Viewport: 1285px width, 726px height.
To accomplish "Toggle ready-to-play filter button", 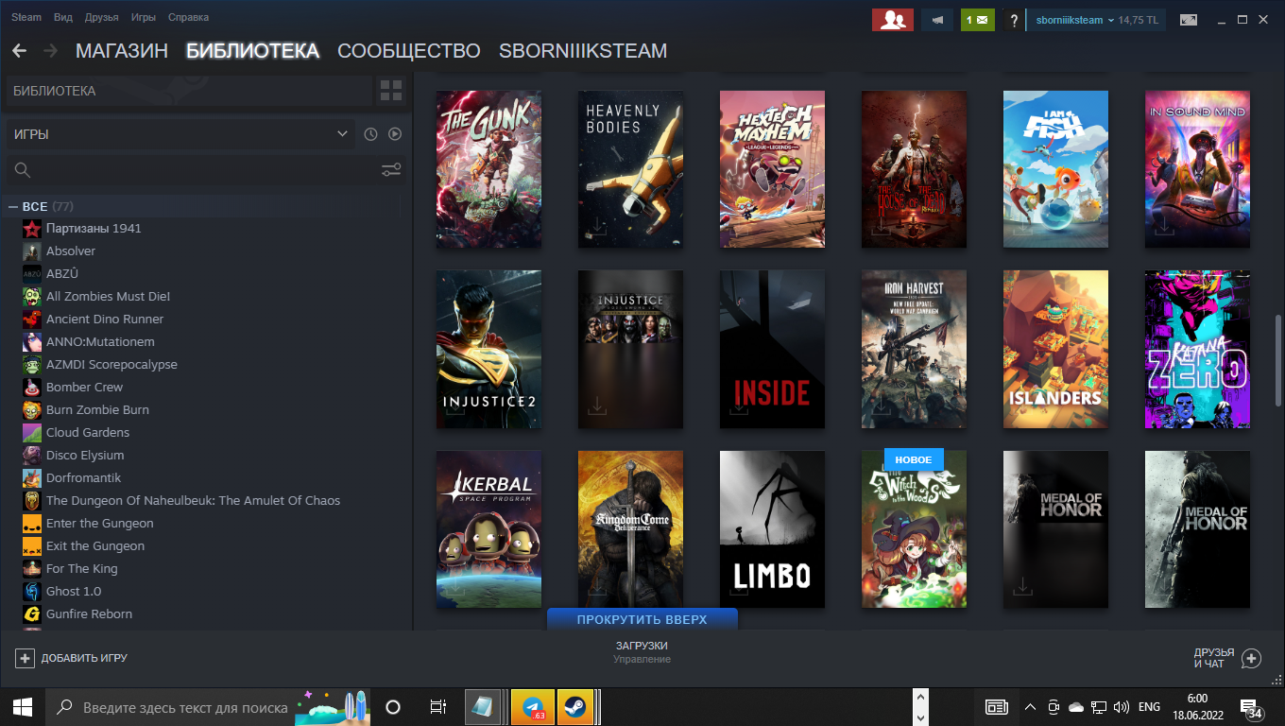I will 395,134.
